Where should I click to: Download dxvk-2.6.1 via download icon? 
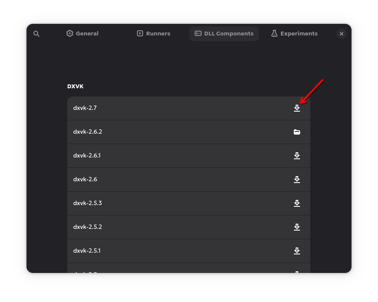click(x=297, y=156)
